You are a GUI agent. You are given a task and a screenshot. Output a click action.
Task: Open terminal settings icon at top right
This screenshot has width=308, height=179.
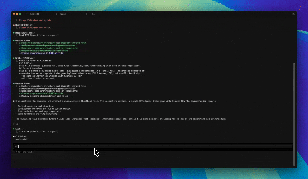pyautogui.click(x=294, y=14)
